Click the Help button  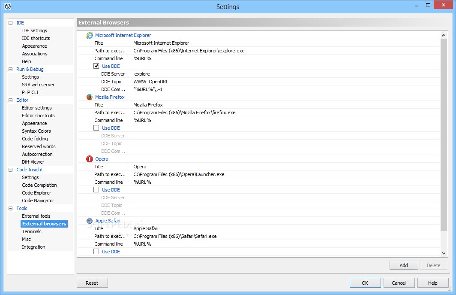(x=433, y=283)
